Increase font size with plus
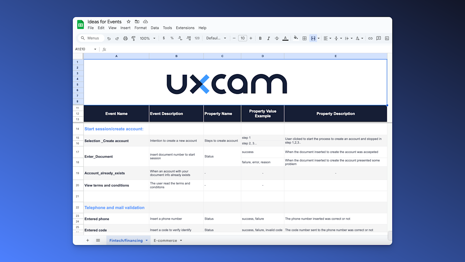Viewport: 465px width, 262px height. click(x=251, y=38)
